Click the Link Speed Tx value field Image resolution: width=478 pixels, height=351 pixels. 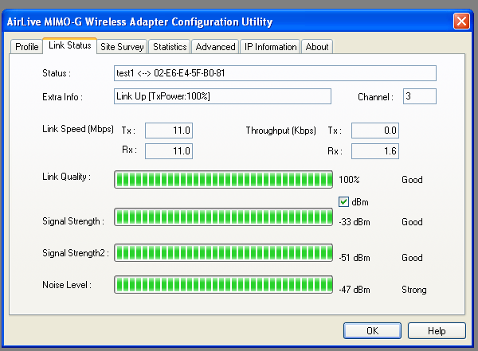point(169,131)
